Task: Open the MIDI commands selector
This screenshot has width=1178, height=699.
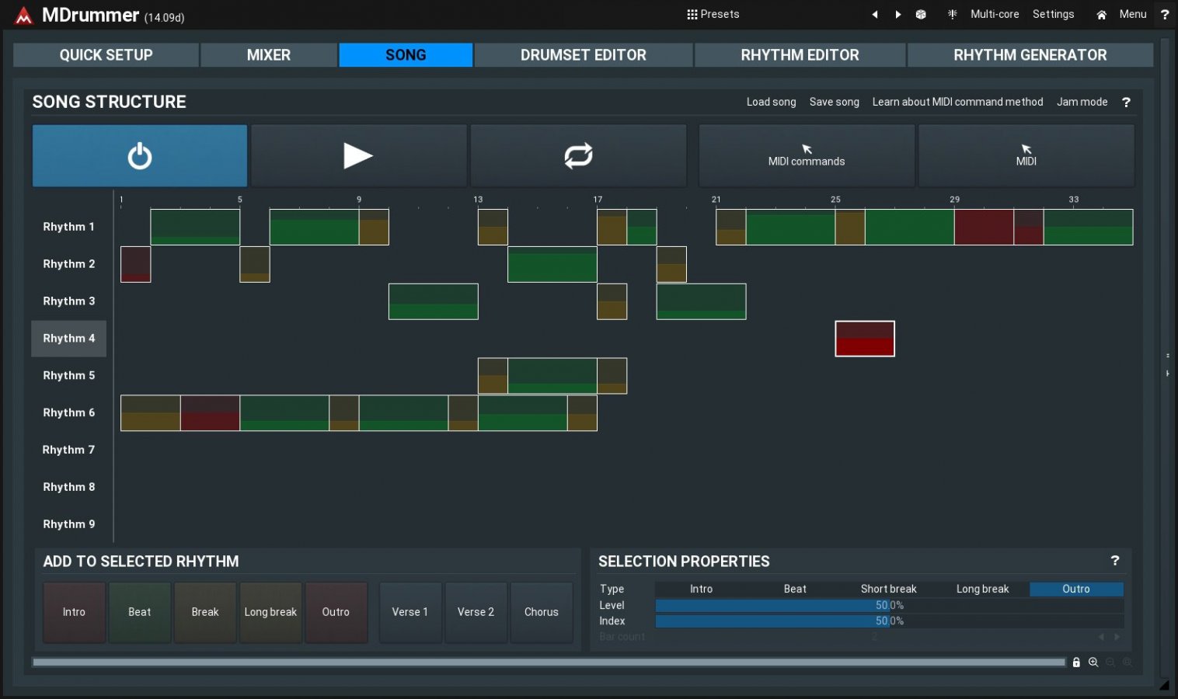Action: click(806, 156)
